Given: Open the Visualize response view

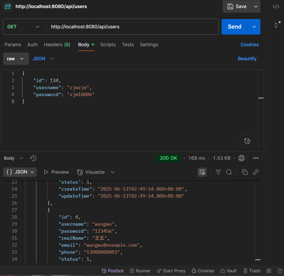Looking at the screenshot, I should 91,172.
